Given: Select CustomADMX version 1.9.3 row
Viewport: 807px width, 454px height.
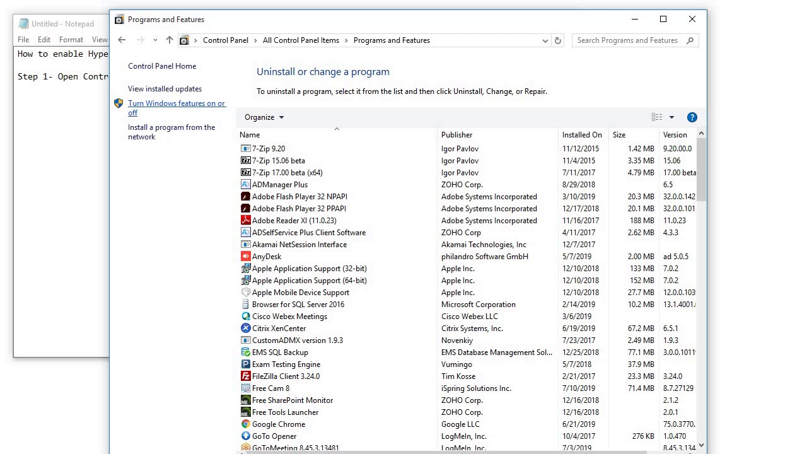Looking at the screenshot, I should pos(468,340).
